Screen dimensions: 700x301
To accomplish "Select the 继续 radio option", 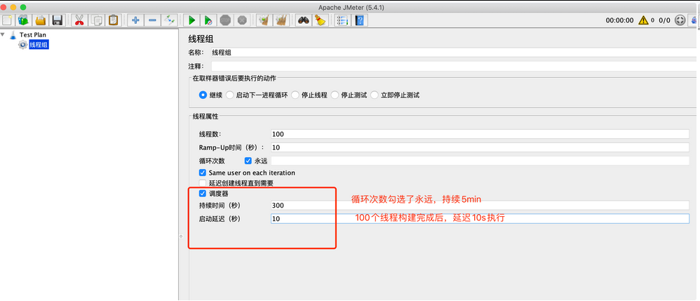I will click(x=203, y=95).
